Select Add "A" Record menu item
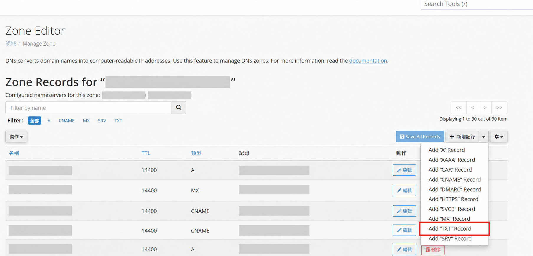 (446, 150)
